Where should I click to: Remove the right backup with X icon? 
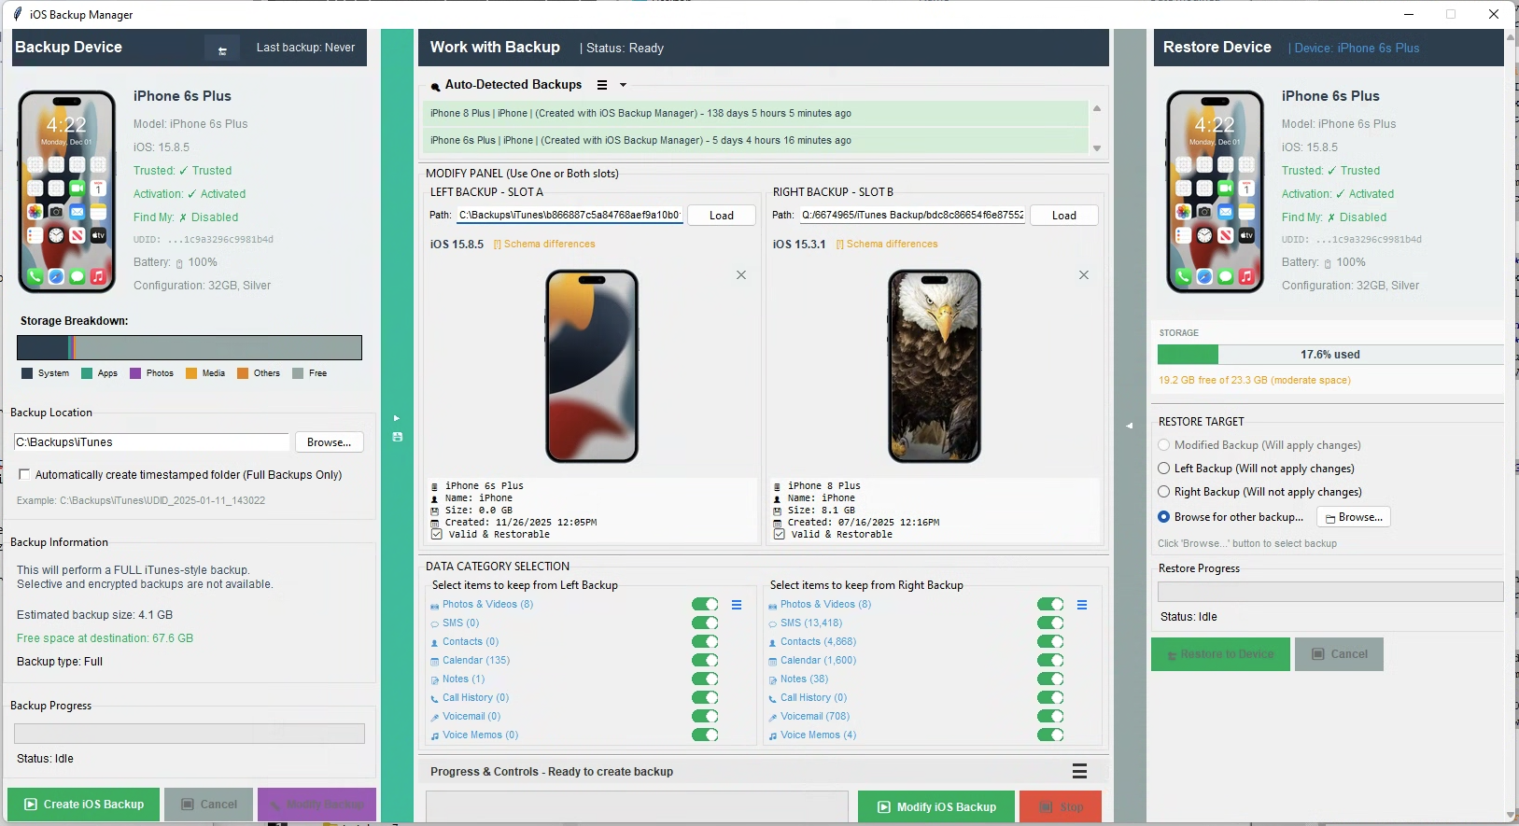1084,275
